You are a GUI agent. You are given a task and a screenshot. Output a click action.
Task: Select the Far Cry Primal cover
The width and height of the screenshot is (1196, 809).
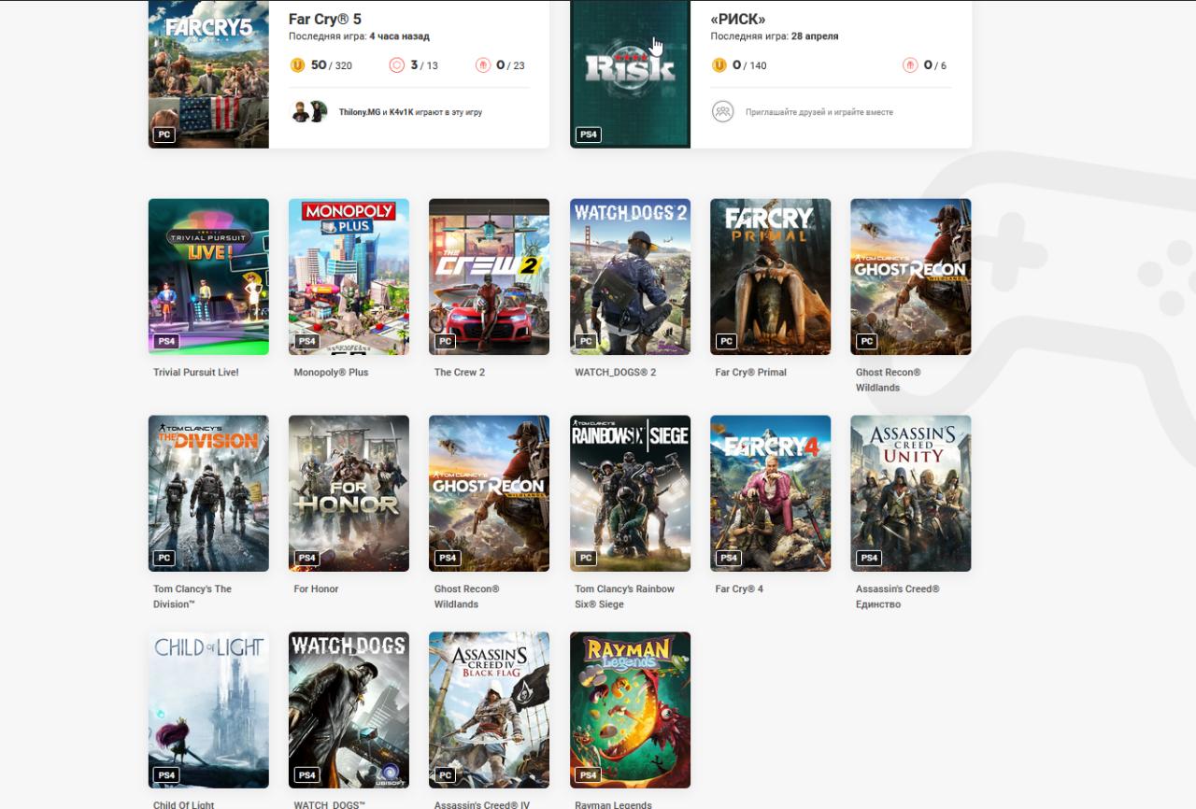coord(770,276)
